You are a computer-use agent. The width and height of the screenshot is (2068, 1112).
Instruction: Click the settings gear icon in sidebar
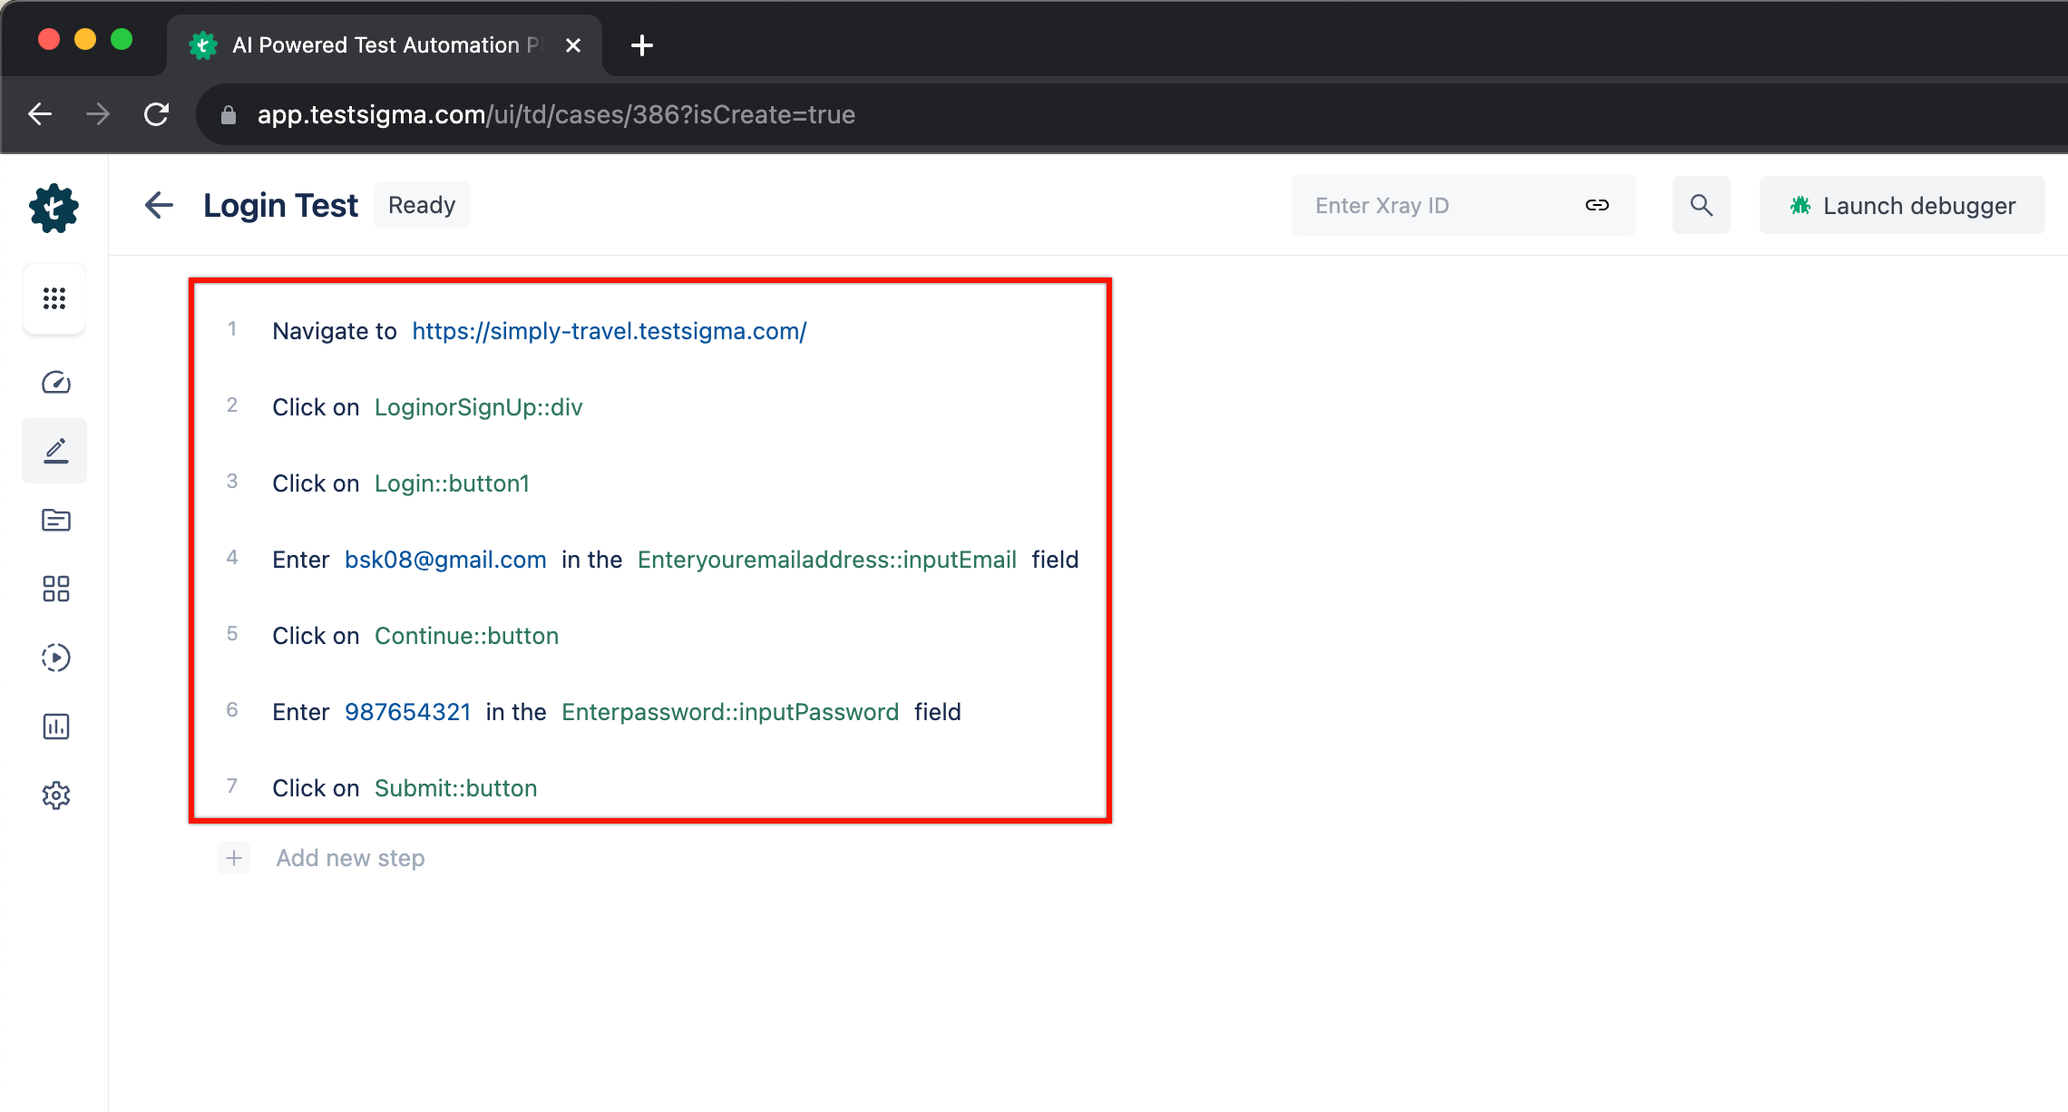pyautogui.click(x=56, y=795)
